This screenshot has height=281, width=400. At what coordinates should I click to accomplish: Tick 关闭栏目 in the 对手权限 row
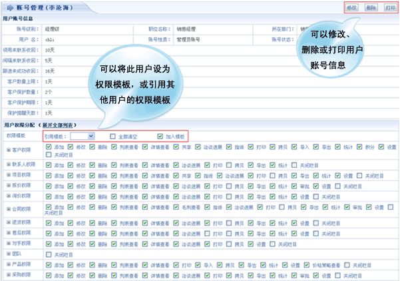(x=272, y=244)
